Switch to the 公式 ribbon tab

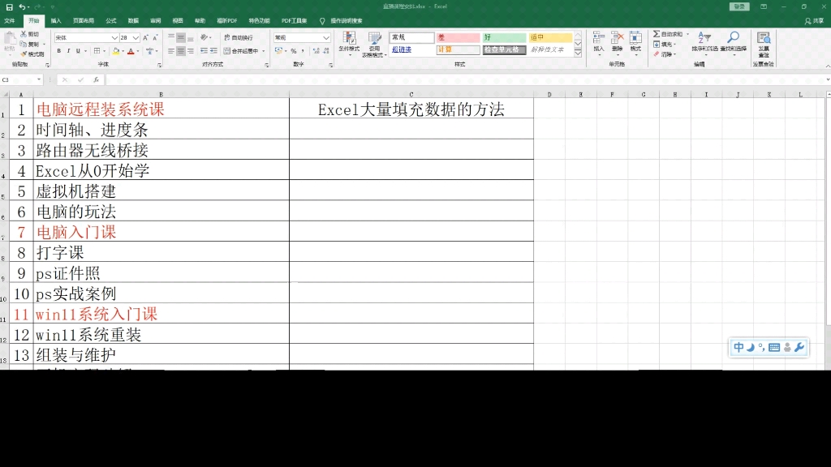[x=112, y=20]
